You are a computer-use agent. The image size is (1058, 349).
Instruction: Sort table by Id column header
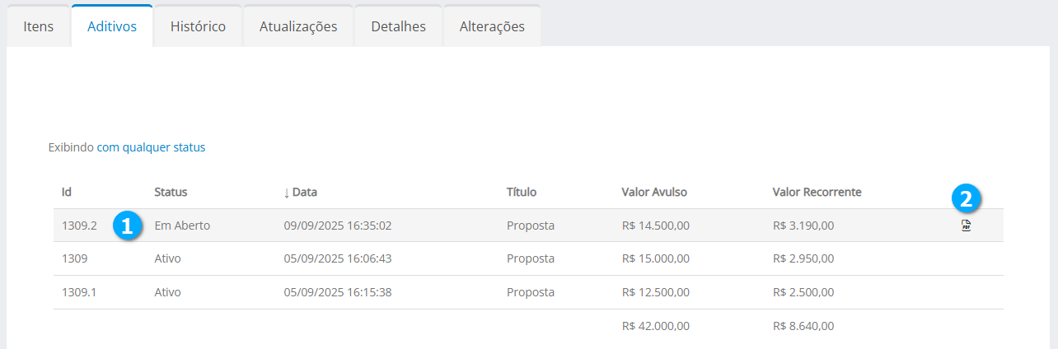click(x=67, y=192)
